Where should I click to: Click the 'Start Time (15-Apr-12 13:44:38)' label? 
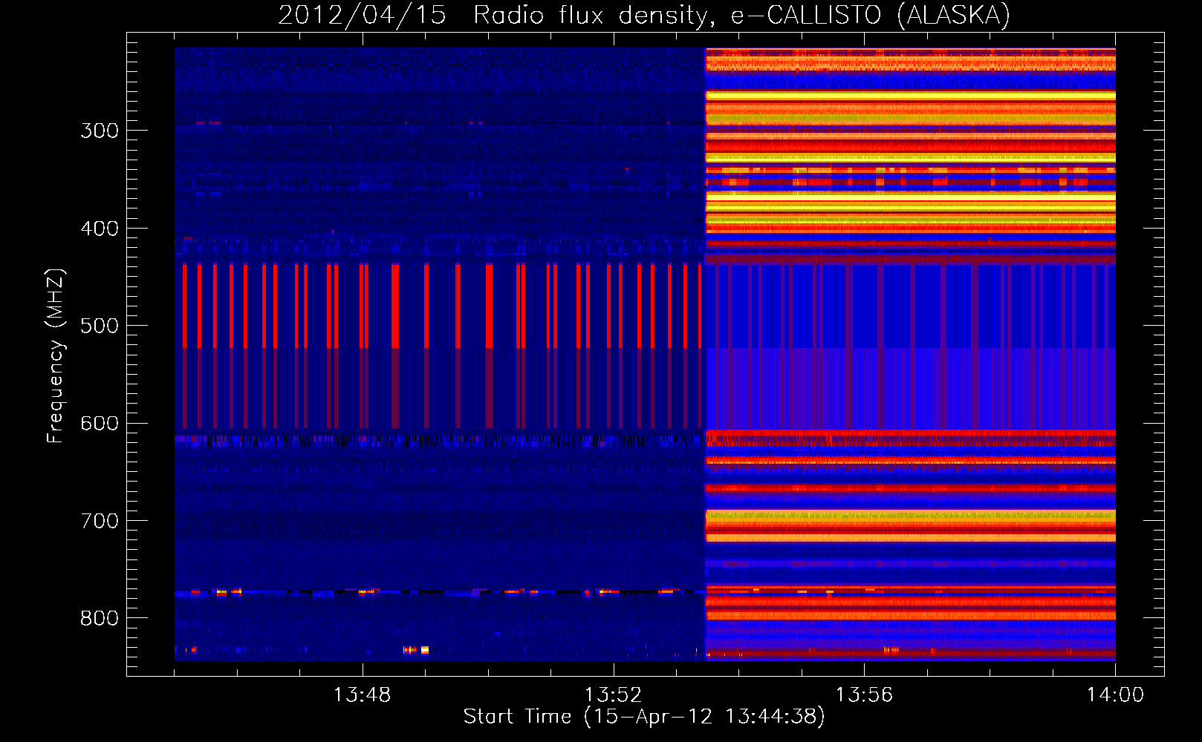click(644, 716)
